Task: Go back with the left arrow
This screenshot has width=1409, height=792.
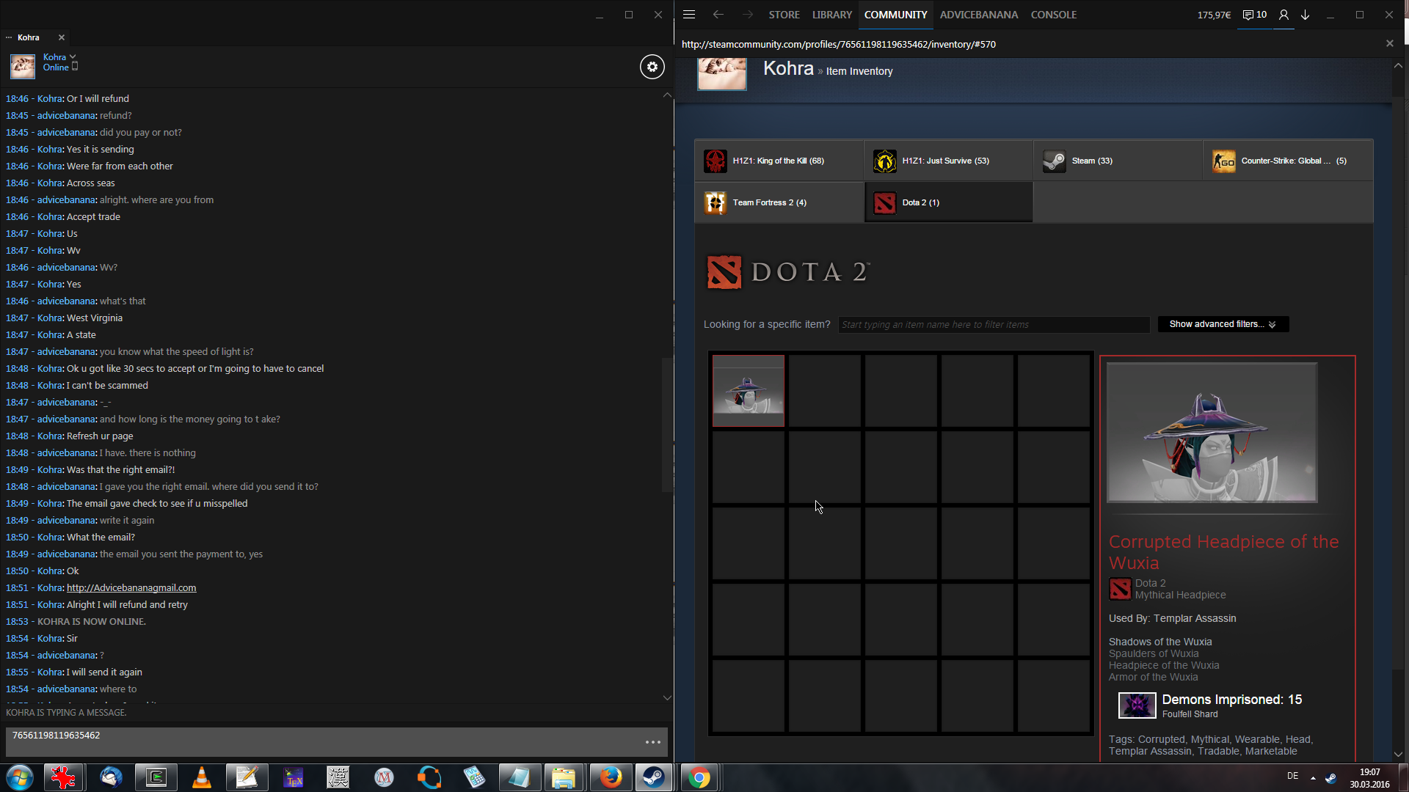Action: (718, 15)
